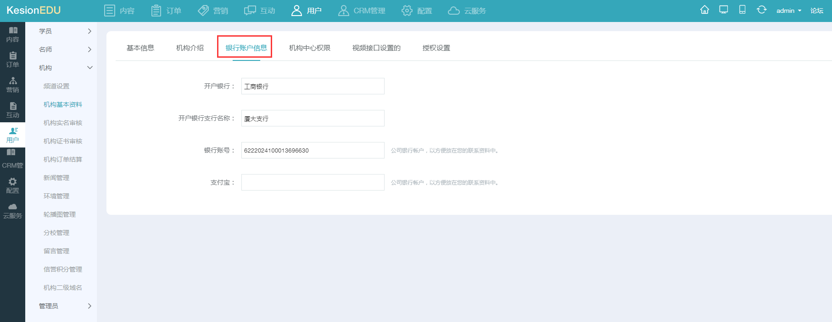
Task: Select the marketing icon in left sidebar
Action: 13,81
